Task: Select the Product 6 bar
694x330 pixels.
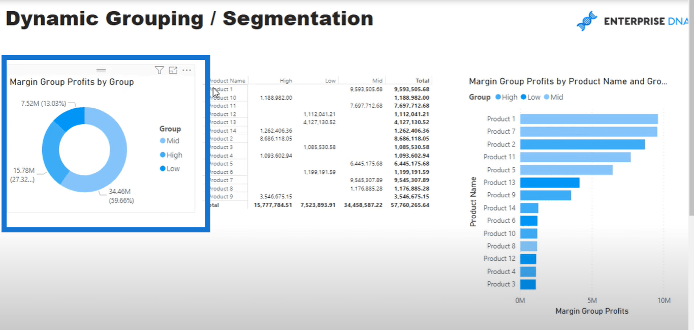Action: 528,221
